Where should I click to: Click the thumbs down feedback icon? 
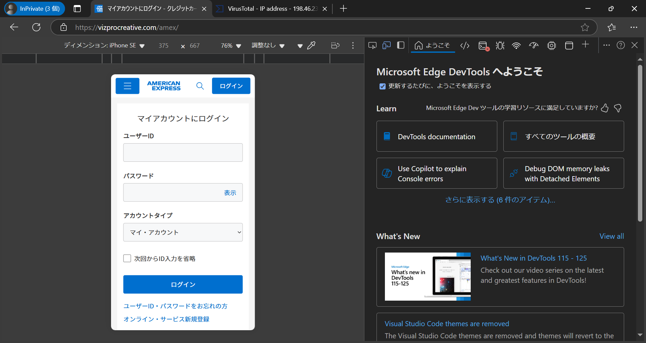pos(618,108)
